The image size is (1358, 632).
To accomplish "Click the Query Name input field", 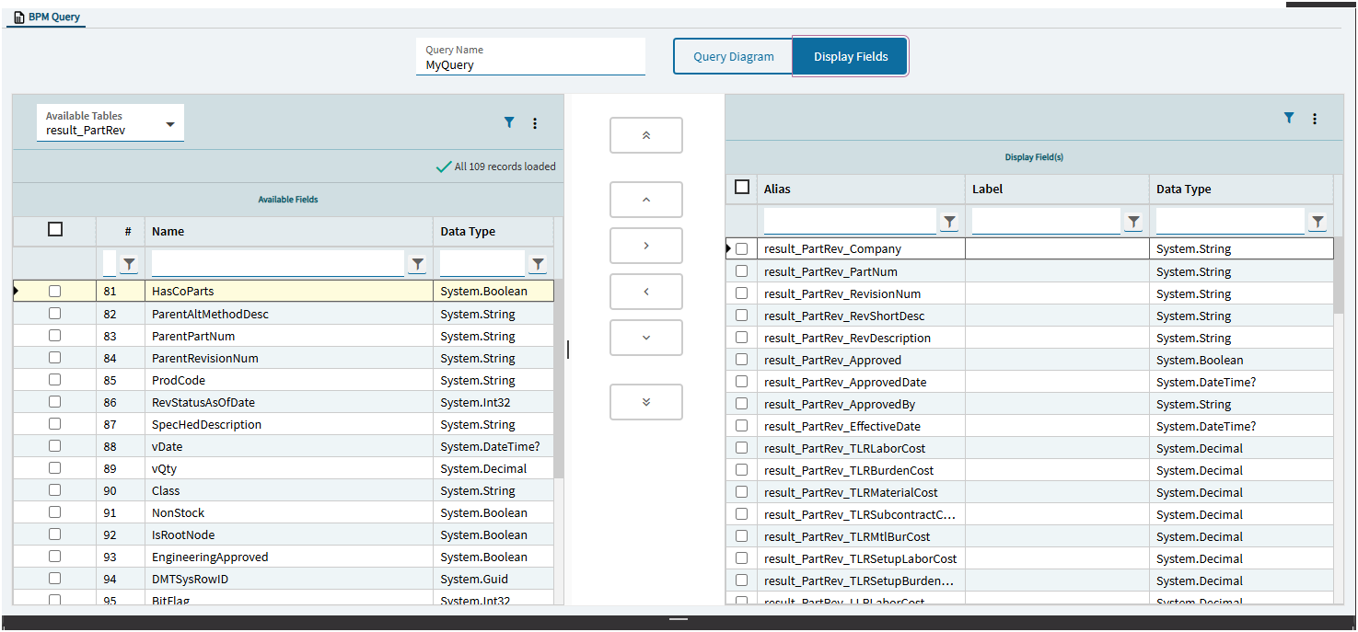I will point(530,65).
